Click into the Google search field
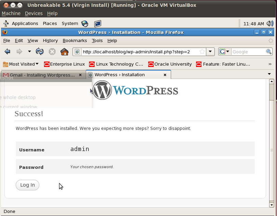277x216 pixels. (x=248, y=52)
